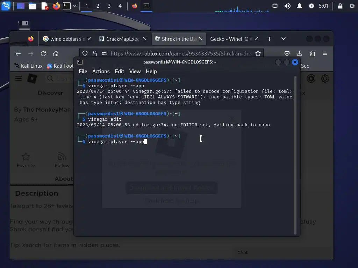Viewport: 358px width, 268px height.
Task: Switch to workspace 3
Action: (109, 6)
